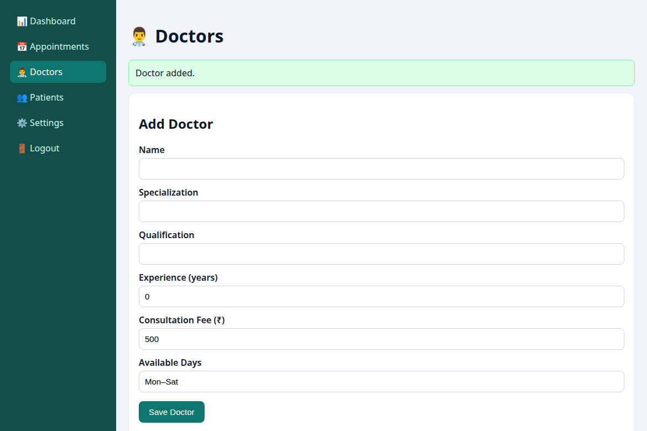Choose Logout in the sidebar
This screenshot has height=431, width=647.
click(x=58, y=148)
